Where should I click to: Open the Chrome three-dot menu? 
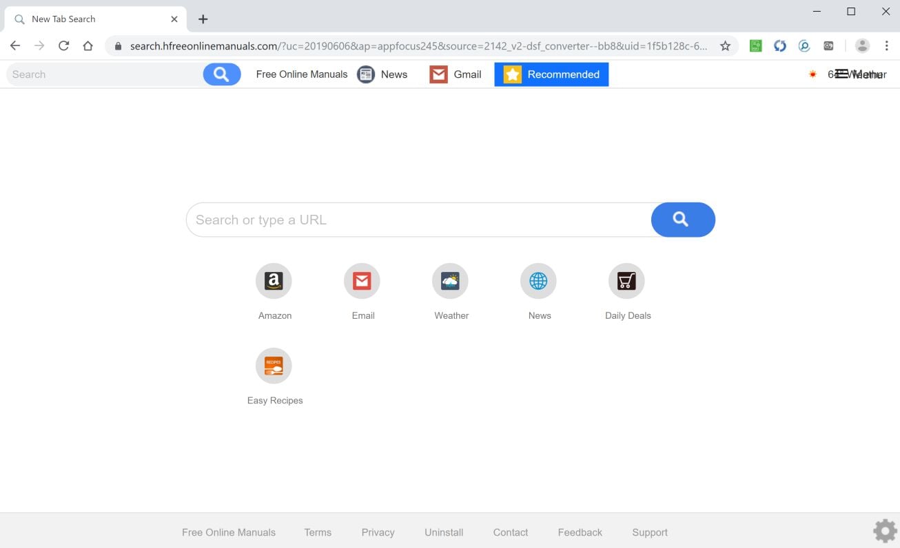pyautogui.click(x=887, y=46)
